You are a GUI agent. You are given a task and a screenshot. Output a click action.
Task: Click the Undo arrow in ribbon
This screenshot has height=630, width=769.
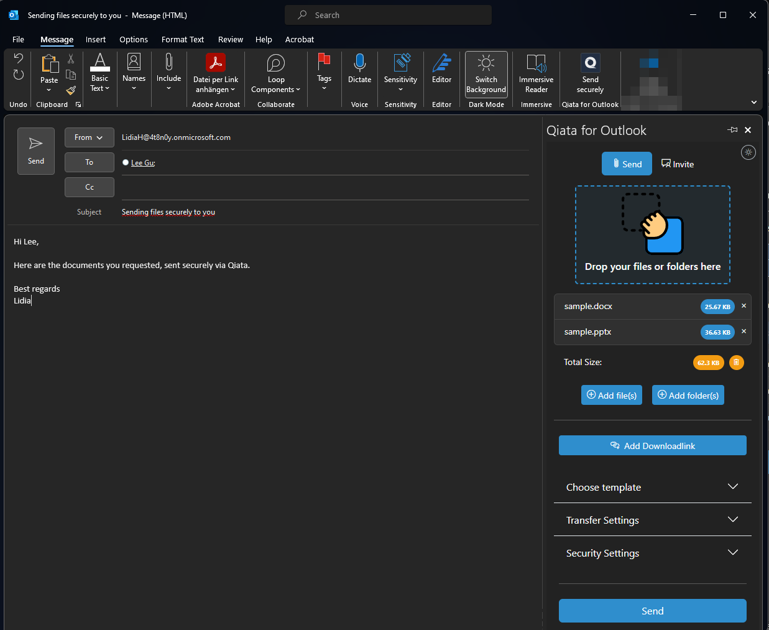[x=19, y=59]
